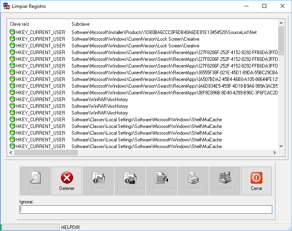Viewport: 292px width, 231px height.
Task: Close the Limpiar Registro window
Action: (282, 6)
